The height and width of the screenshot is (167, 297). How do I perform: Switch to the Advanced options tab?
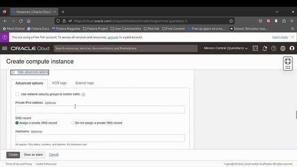[x=29, y=83]
